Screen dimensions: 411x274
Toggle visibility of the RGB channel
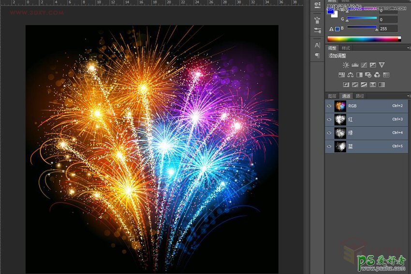(329, 106)
